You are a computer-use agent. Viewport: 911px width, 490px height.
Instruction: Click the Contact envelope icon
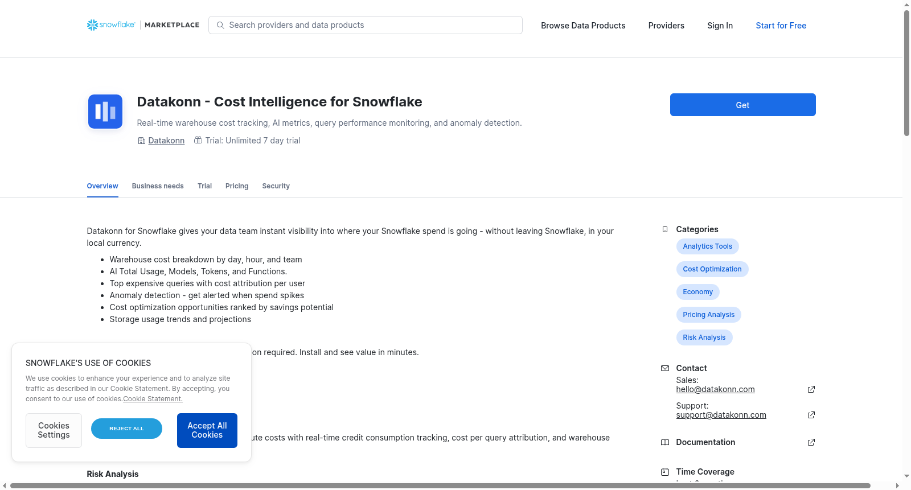coord(665,368)
